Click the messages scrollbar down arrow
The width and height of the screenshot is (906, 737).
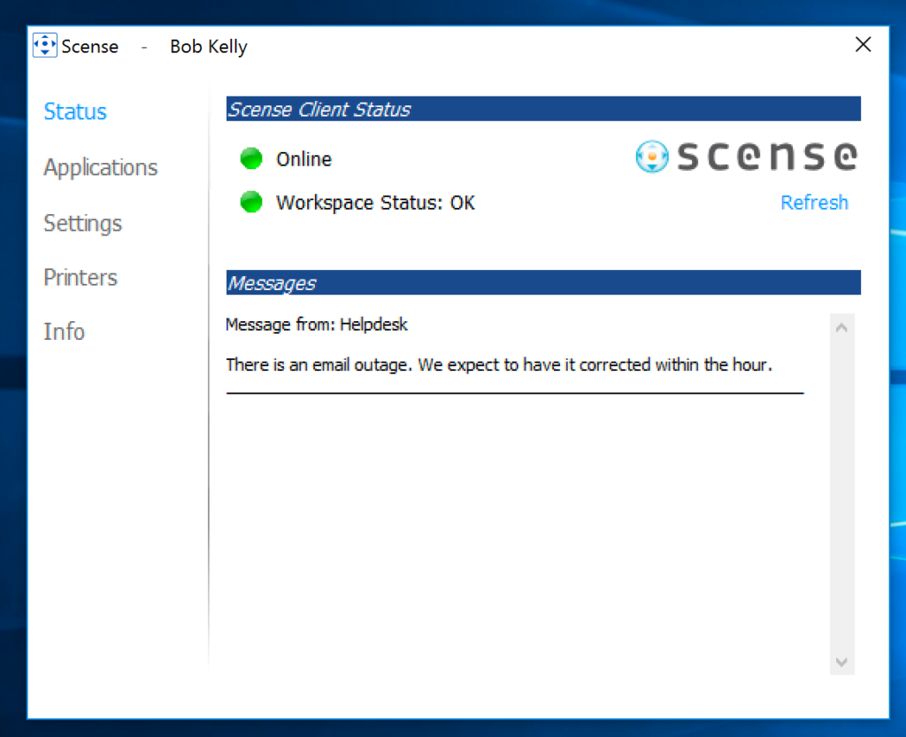click(x=842, y=662)
